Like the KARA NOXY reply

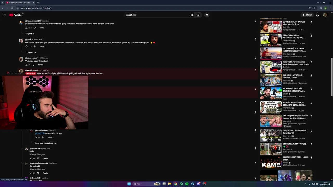[x=36, y=137]
